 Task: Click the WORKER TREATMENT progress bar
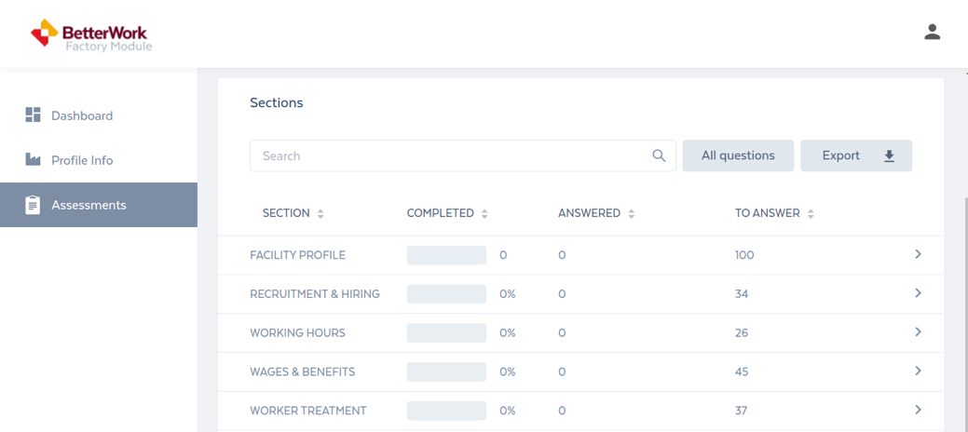[x=446, y=411]
